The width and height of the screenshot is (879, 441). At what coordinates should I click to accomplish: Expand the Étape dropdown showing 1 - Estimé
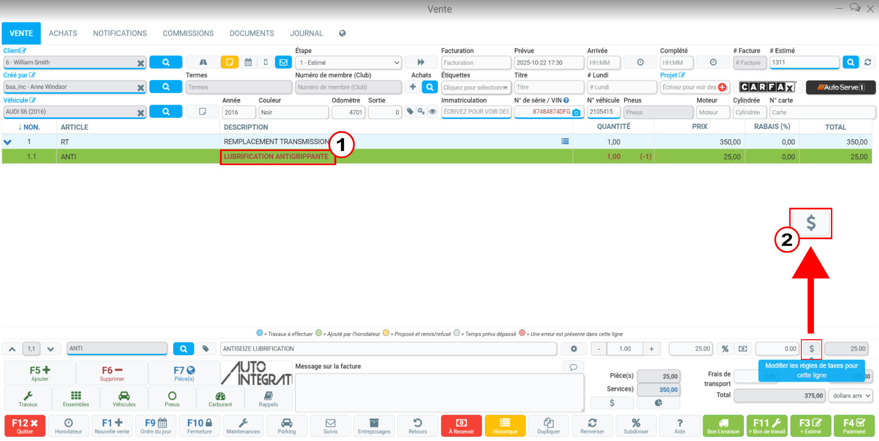(x=348, y=63)
